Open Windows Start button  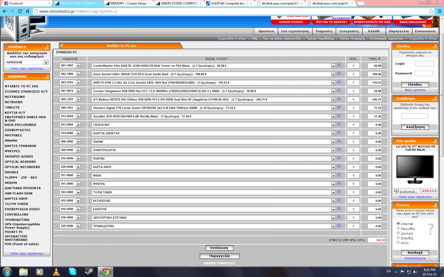pos(7,272)
